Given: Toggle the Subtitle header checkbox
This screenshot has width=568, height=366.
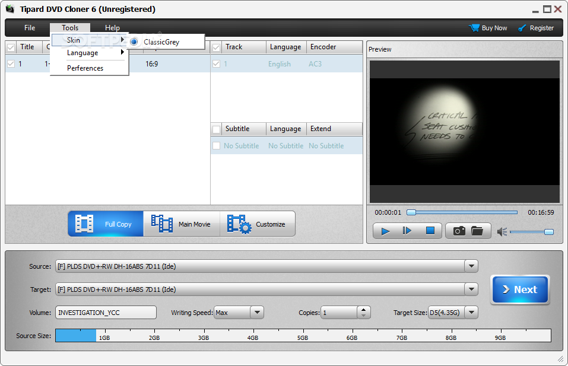Looking at the screenshot, I should coord(216,129).
